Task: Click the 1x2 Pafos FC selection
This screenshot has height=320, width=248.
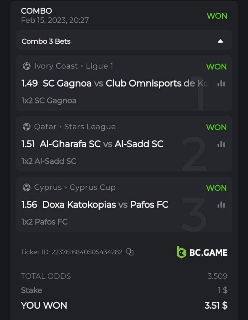Action: [x=44, y=222]
